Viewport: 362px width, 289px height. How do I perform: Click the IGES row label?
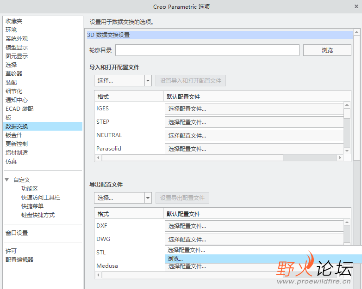coord(102,108)
